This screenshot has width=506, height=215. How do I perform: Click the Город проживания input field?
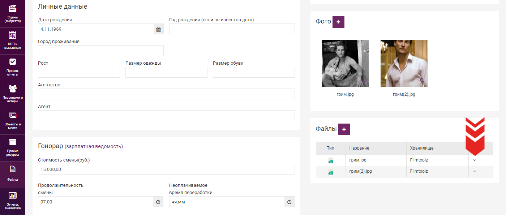pyautogui.click(x=101, y=51)
